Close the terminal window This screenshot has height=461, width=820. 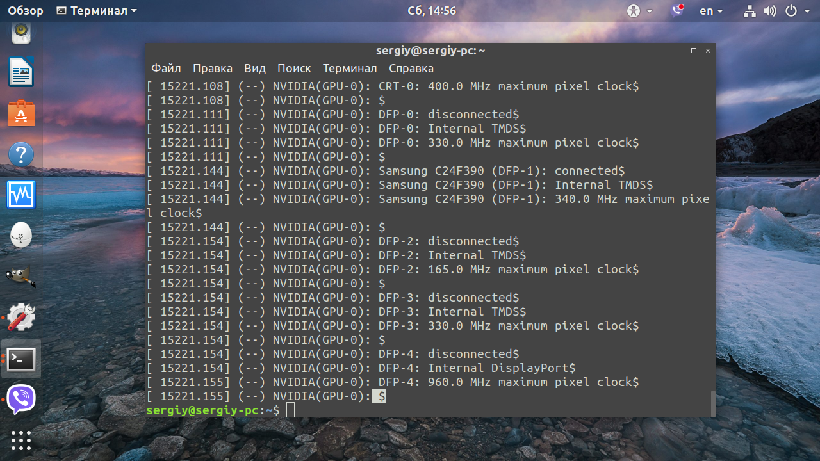pyautogui.click(x=708, y=51)
